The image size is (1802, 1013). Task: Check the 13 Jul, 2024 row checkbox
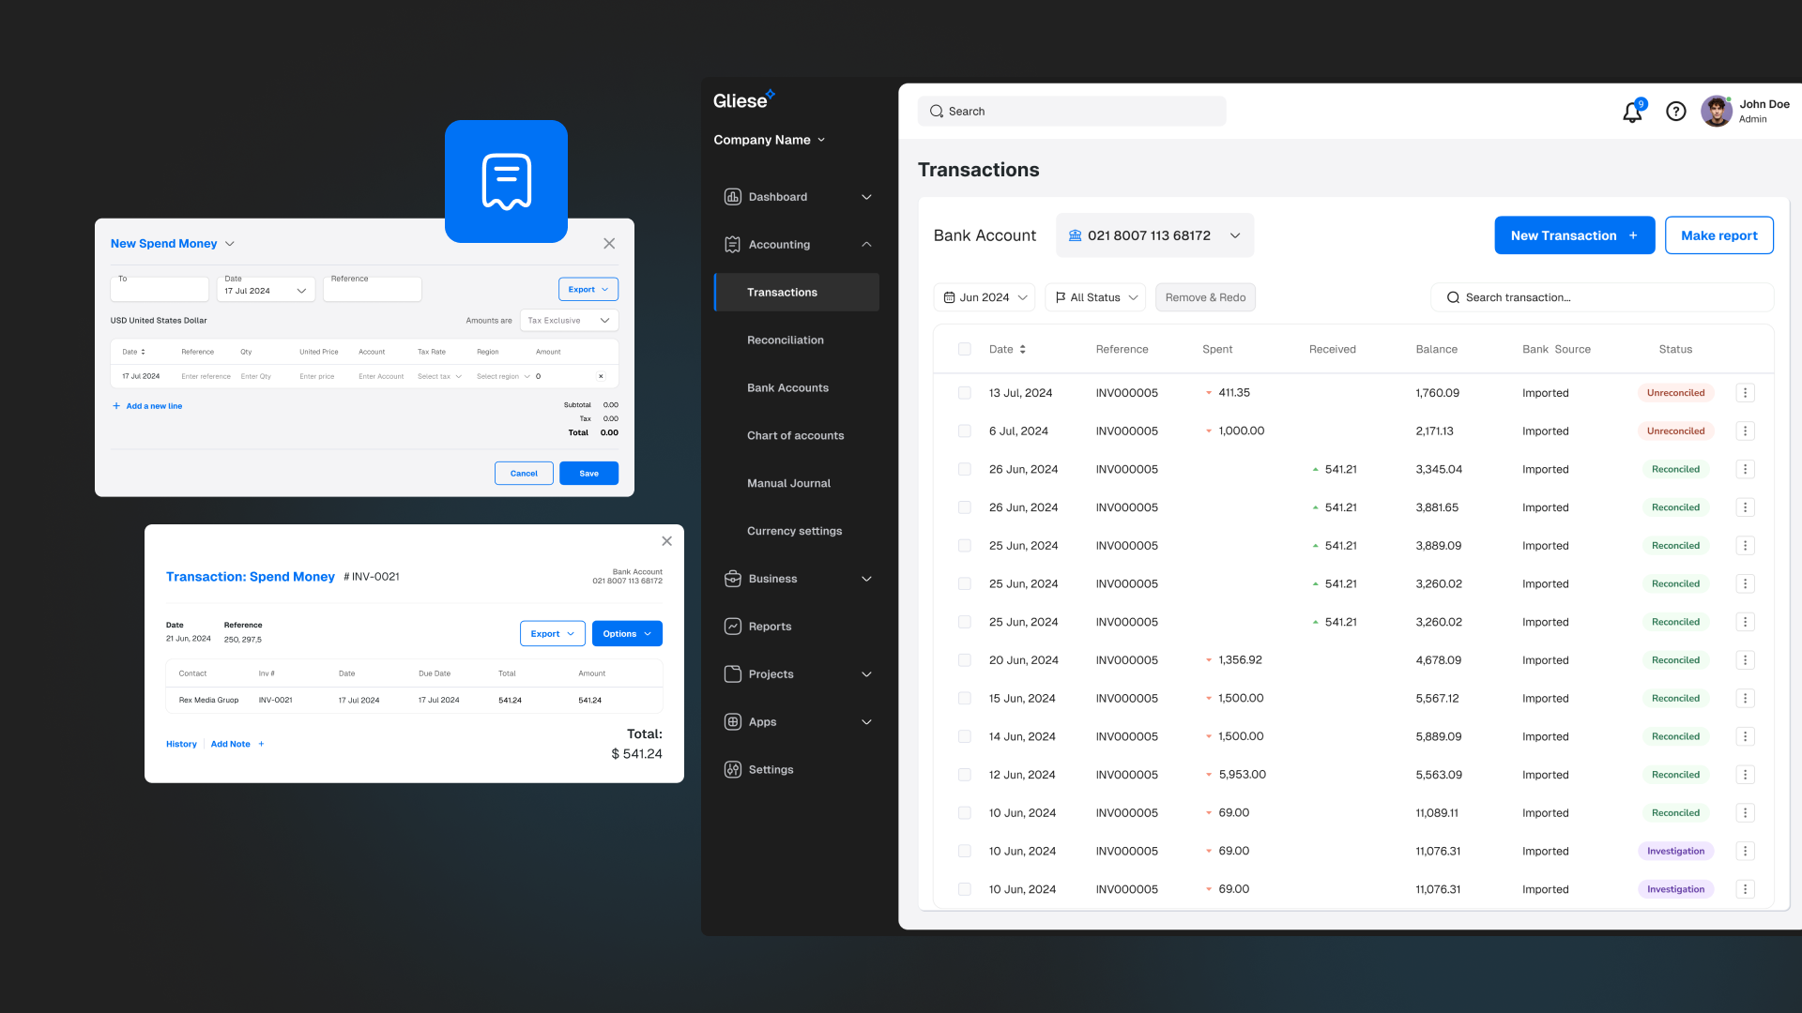[x=965, y=393]
